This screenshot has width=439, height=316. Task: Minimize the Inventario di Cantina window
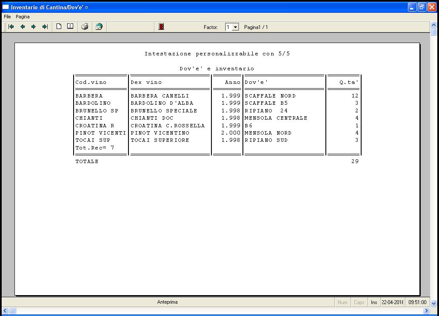pos(412,7)
